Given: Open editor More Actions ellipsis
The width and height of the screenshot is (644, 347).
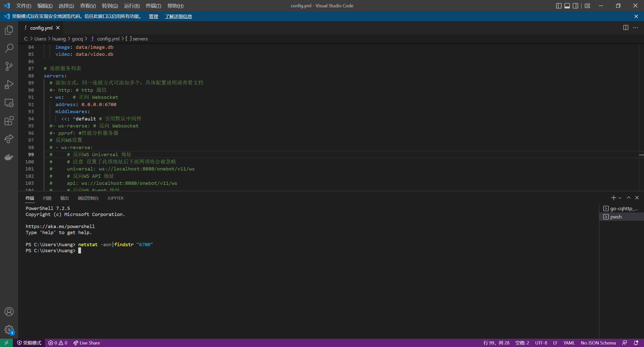Looking at the screenshot, I should 635,28.
